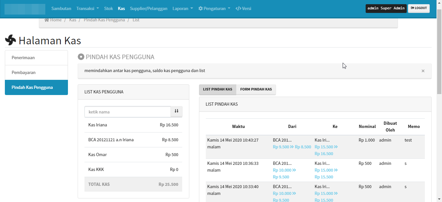Click the sort icon beside name search
Viewport: 442px width, 202px height.
tap(176, 112)
